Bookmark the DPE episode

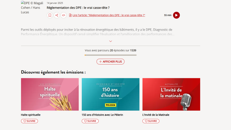click(x=50, y=15)
